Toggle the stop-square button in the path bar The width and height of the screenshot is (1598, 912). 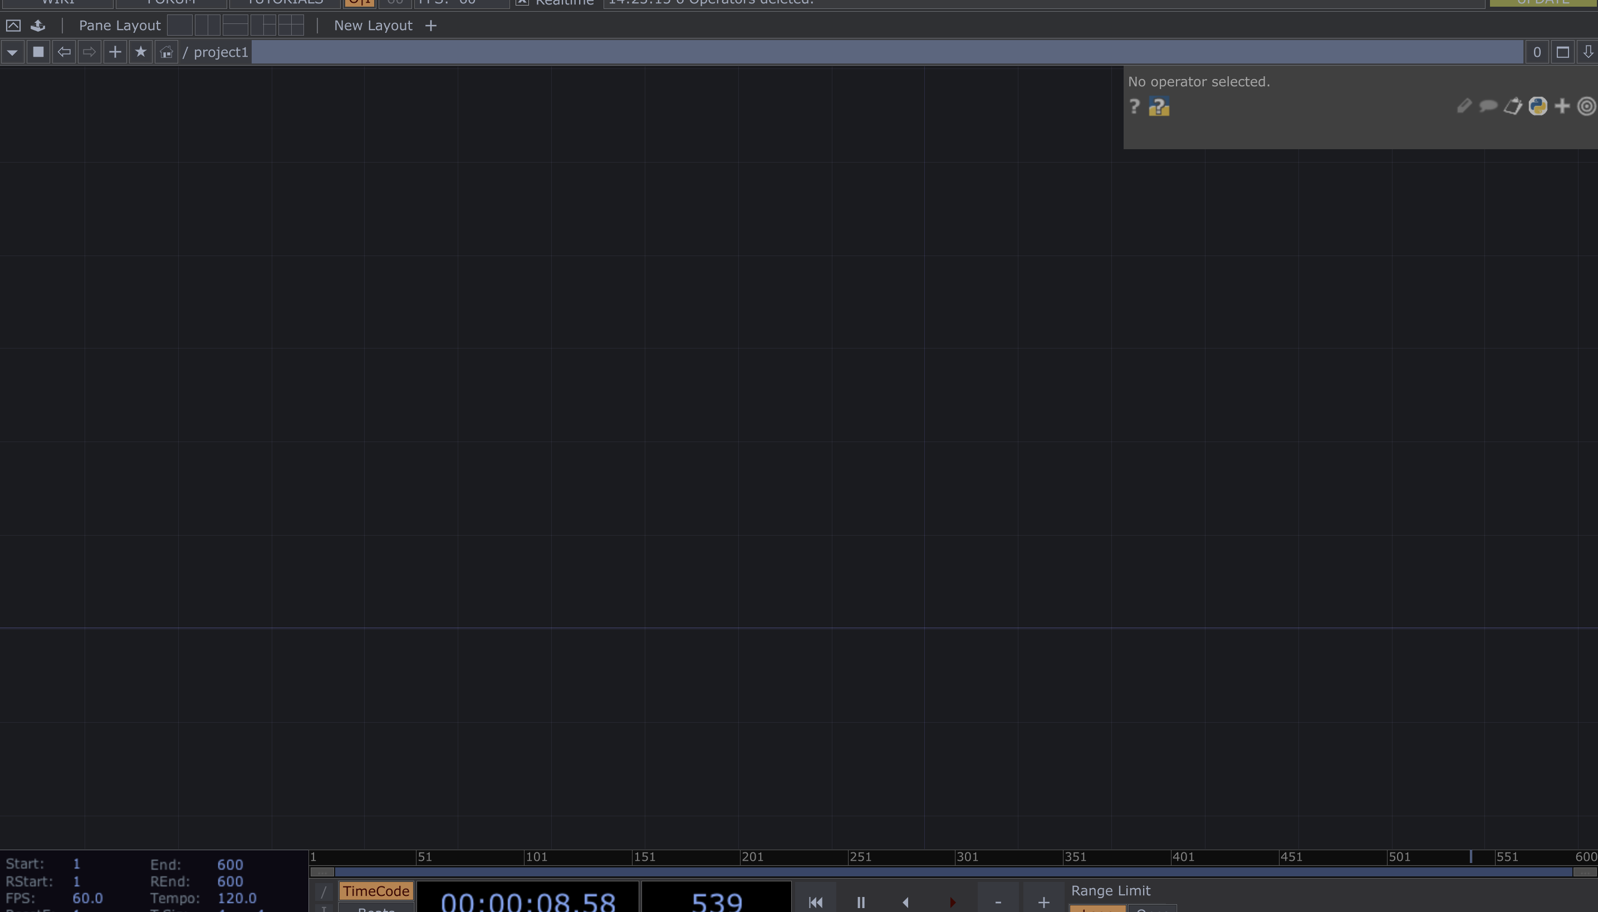pos(38,52)
